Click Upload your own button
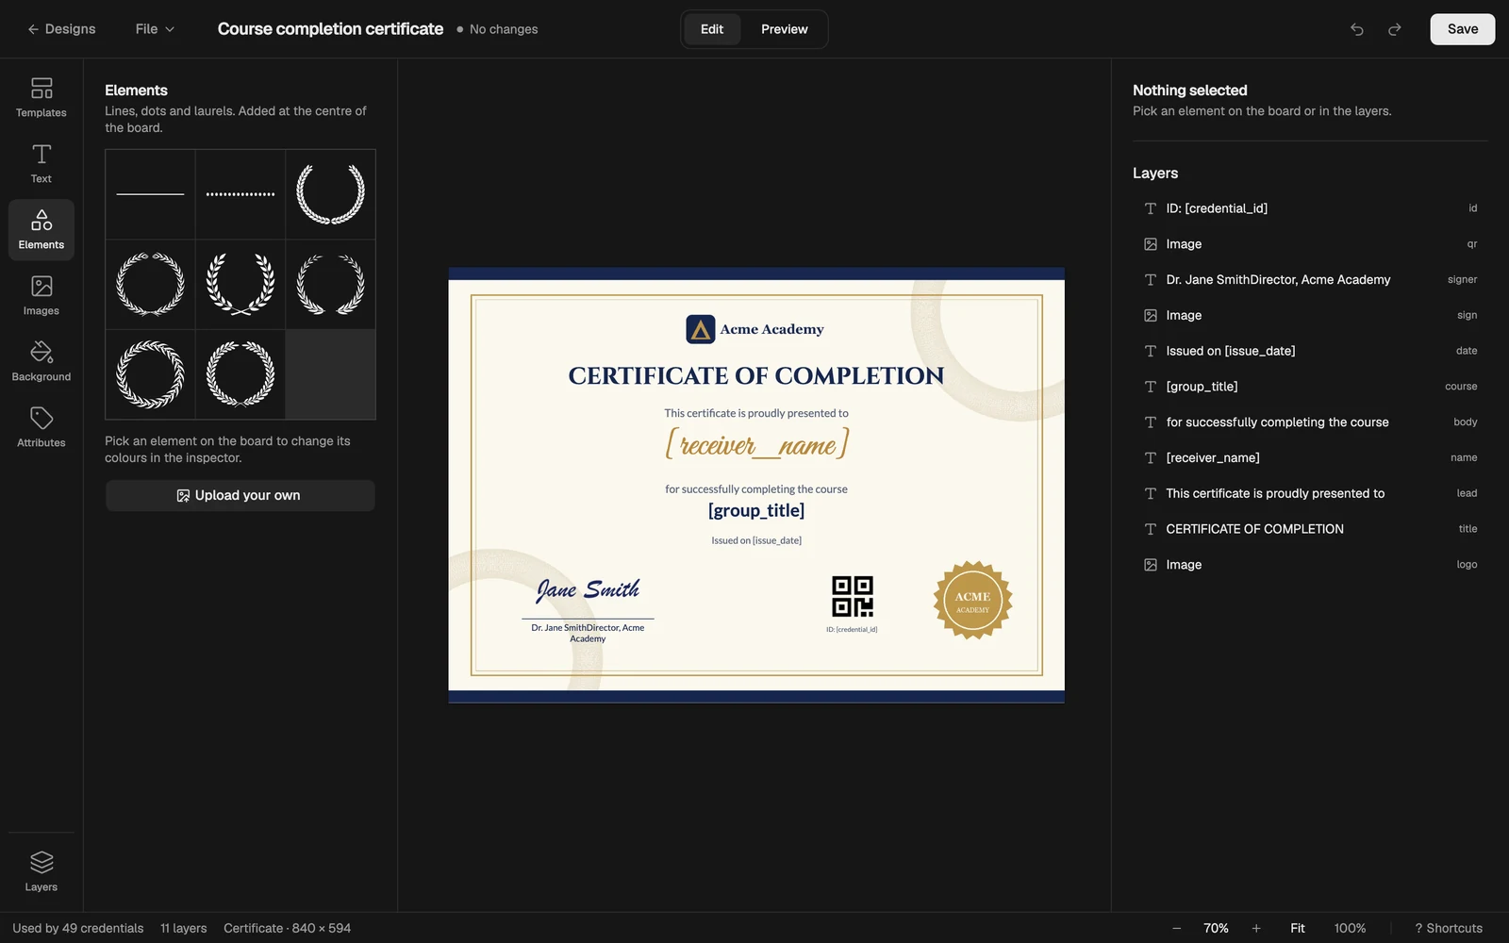Image resolution: width=1509 pixels, height=943 pixels. (x=240, y=496)
